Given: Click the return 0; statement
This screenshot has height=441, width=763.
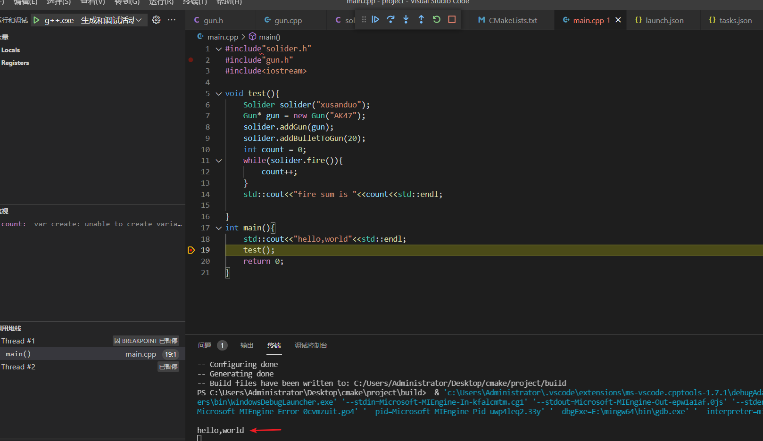Looking at the screenshot, I should tap(263, 261).
